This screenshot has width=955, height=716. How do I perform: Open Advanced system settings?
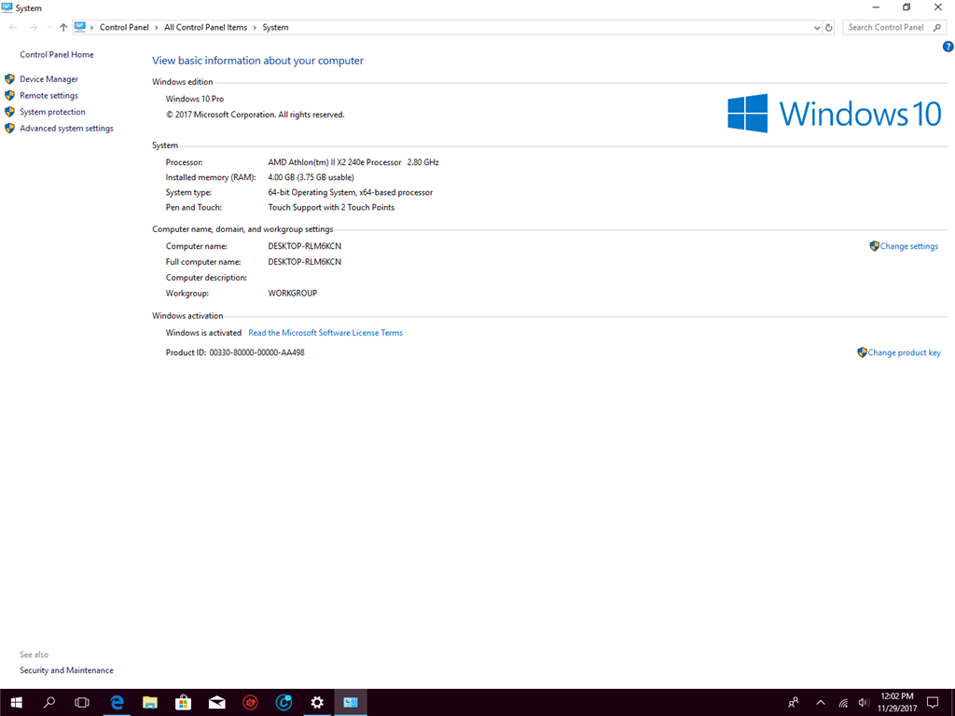tap(66, 129)
